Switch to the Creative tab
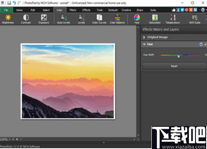 (x=126, y=10)
